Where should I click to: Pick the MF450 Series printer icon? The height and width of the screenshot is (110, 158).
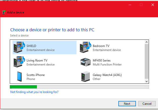tap(86, 62)
